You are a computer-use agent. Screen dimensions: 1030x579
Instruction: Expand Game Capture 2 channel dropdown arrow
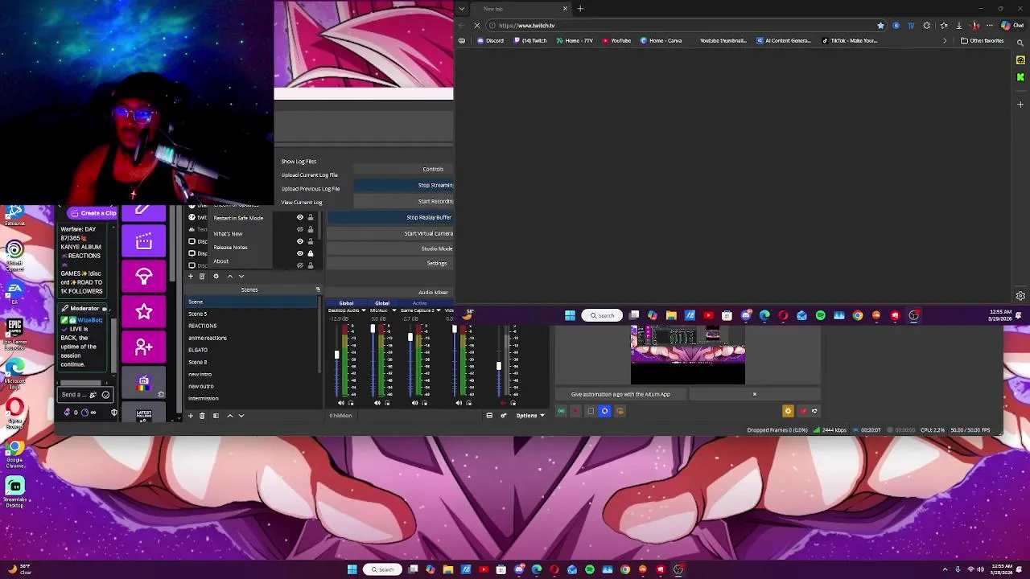click(439, 310)
